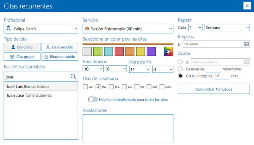Viewport: 254px width, 145px height.
Task: Select the 'Después de' repetitions radio button
Action: coord(181,69)
